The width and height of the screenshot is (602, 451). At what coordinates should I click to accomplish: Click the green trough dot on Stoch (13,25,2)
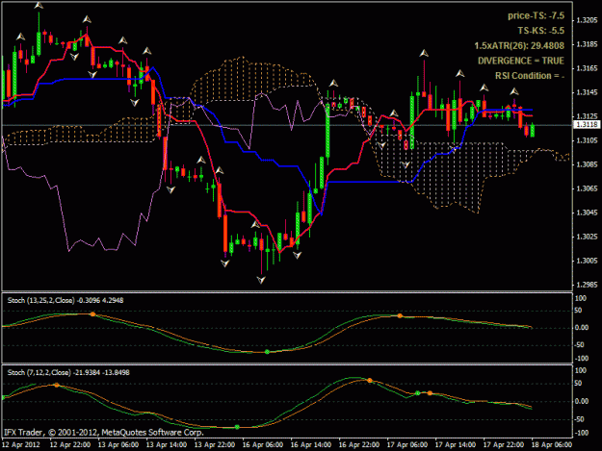click(x=267, y=352)
